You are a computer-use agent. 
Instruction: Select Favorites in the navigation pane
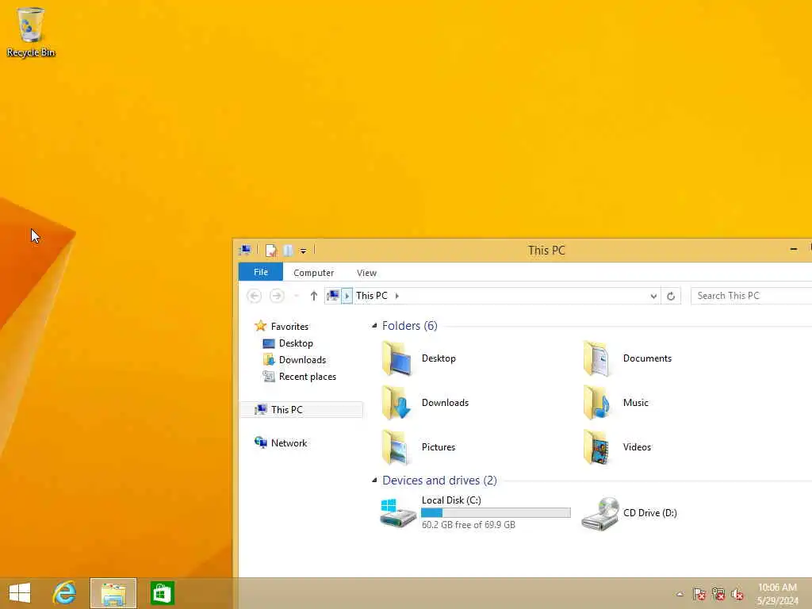click(289, 326)
